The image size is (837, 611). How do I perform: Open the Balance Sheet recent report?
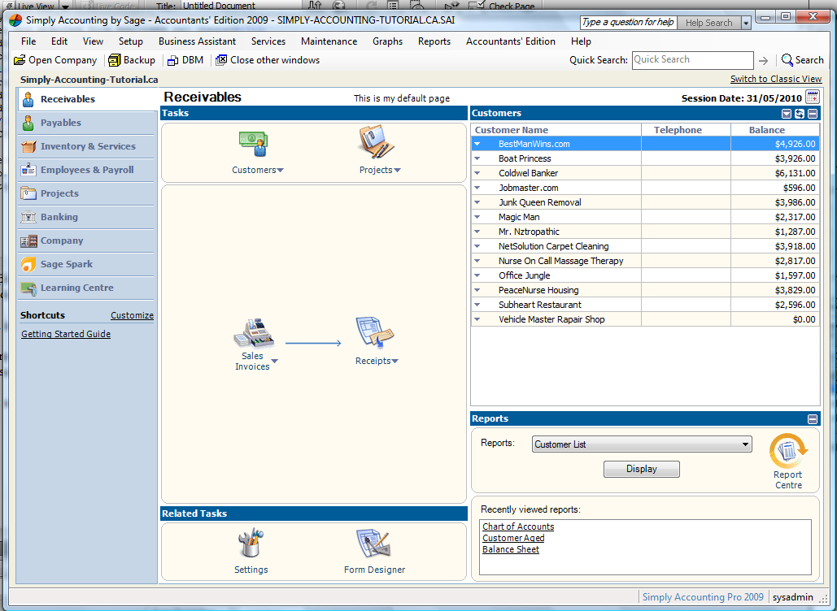click(511, 549)
